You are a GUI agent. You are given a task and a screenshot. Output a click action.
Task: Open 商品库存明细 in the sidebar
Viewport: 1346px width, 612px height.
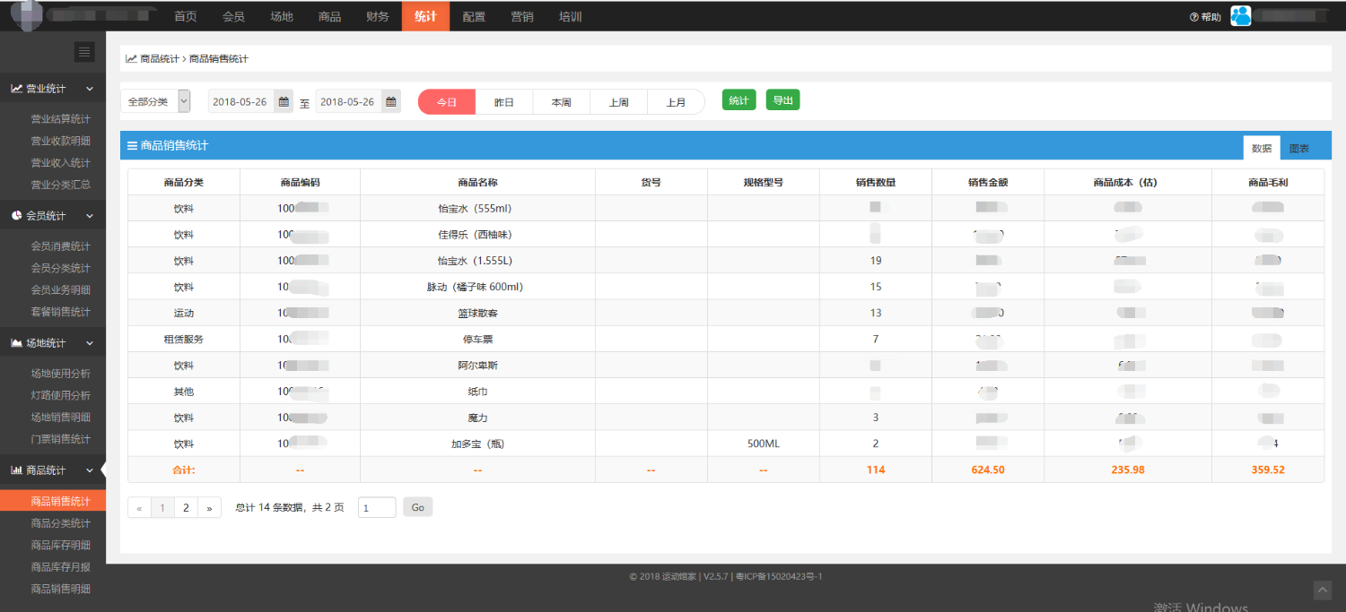[60, 545]
